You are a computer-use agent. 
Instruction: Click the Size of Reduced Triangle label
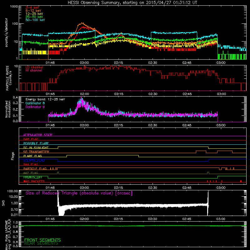(79, 193)
